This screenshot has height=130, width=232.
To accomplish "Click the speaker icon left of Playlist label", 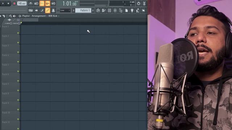I will (20, 16).
